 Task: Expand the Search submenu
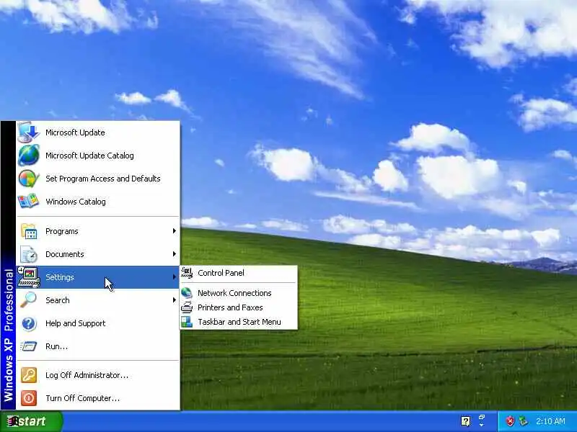(98, 300)
